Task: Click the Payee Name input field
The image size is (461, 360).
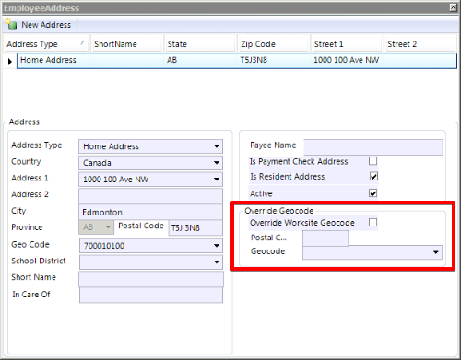Action: pos(373,146)
